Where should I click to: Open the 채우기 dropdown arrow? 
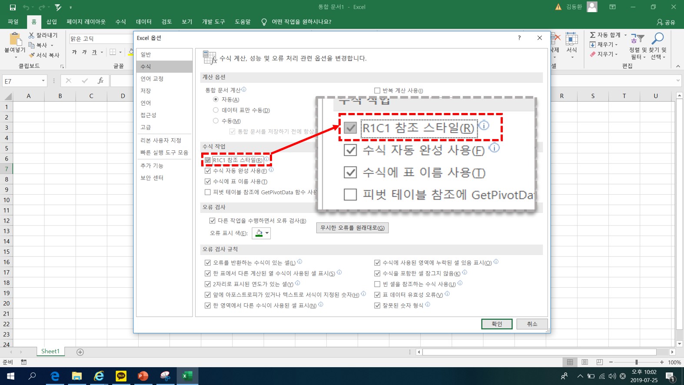click(616, 45)
